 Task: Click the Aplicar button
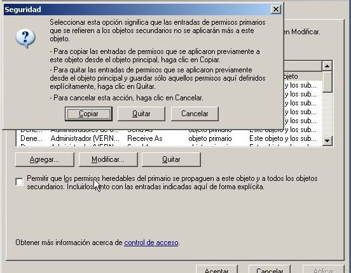click(324, 269)
